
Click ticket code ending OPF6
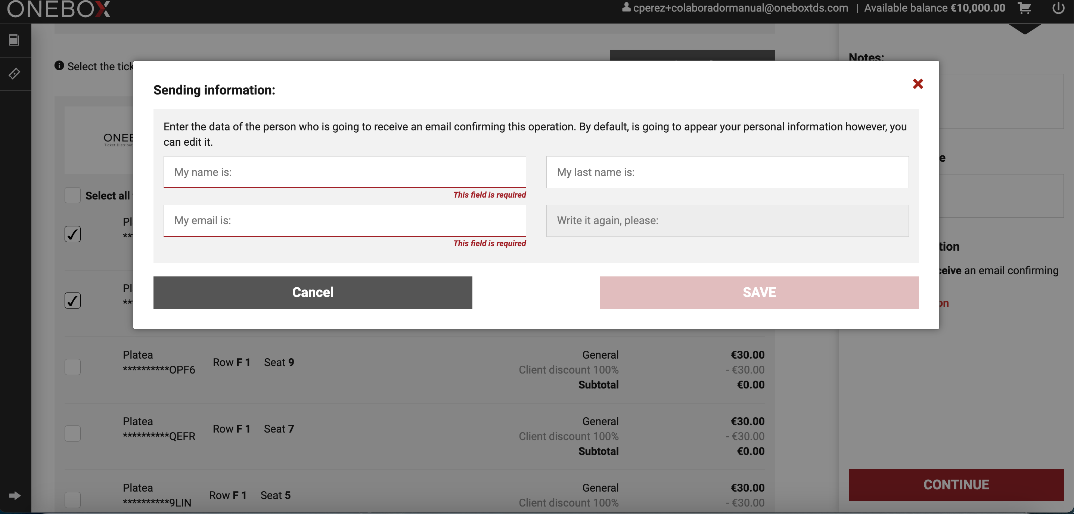pyautogui.click(x=159, y=370)
